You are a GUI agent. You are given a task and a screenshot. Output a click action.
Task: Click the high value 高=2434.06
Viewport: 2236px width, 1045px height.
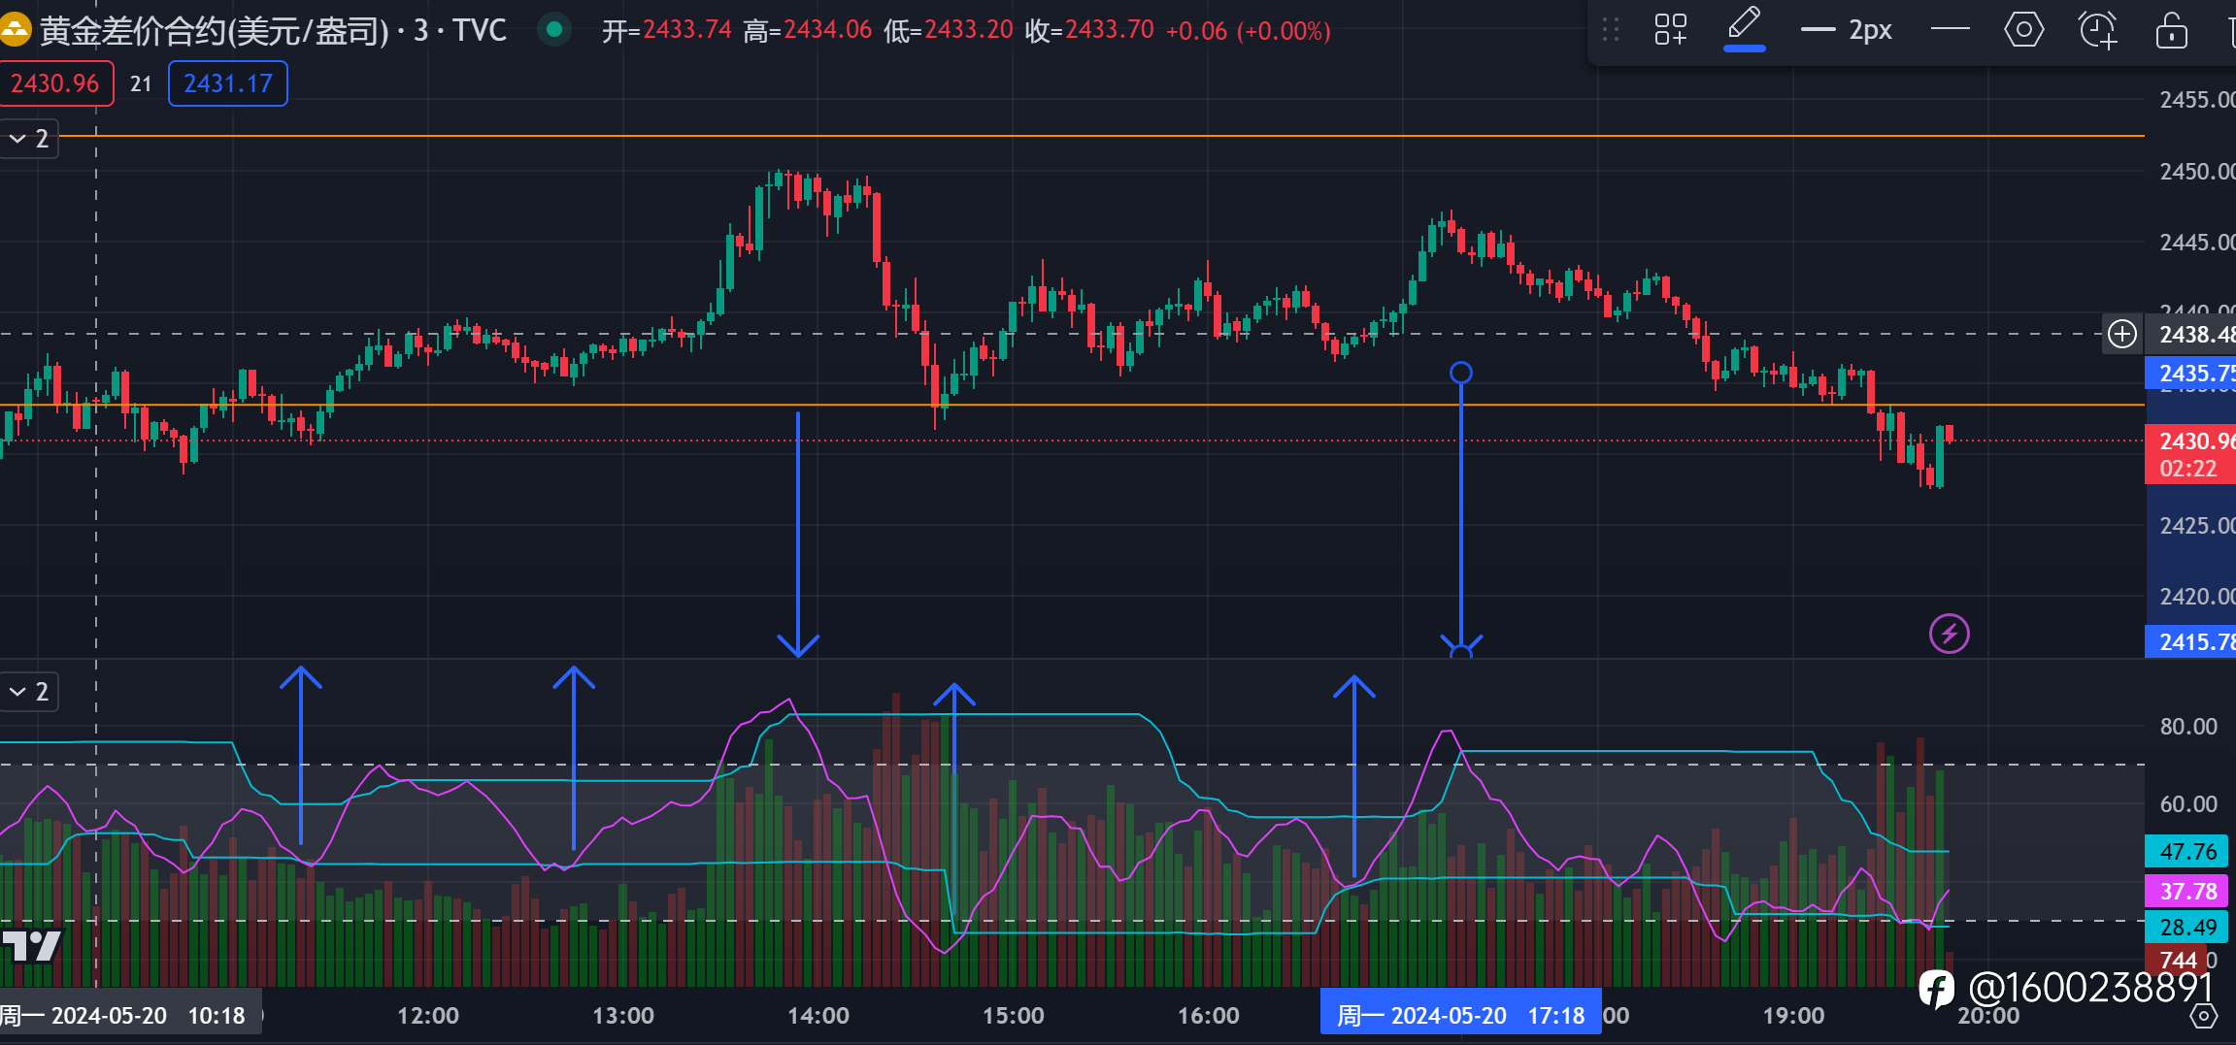pos(808,30)
